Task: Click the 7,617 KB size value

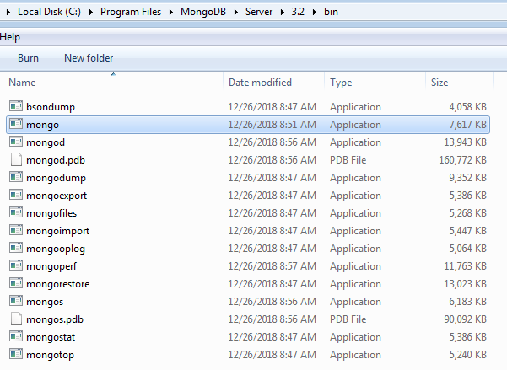Action: (467, 125)
